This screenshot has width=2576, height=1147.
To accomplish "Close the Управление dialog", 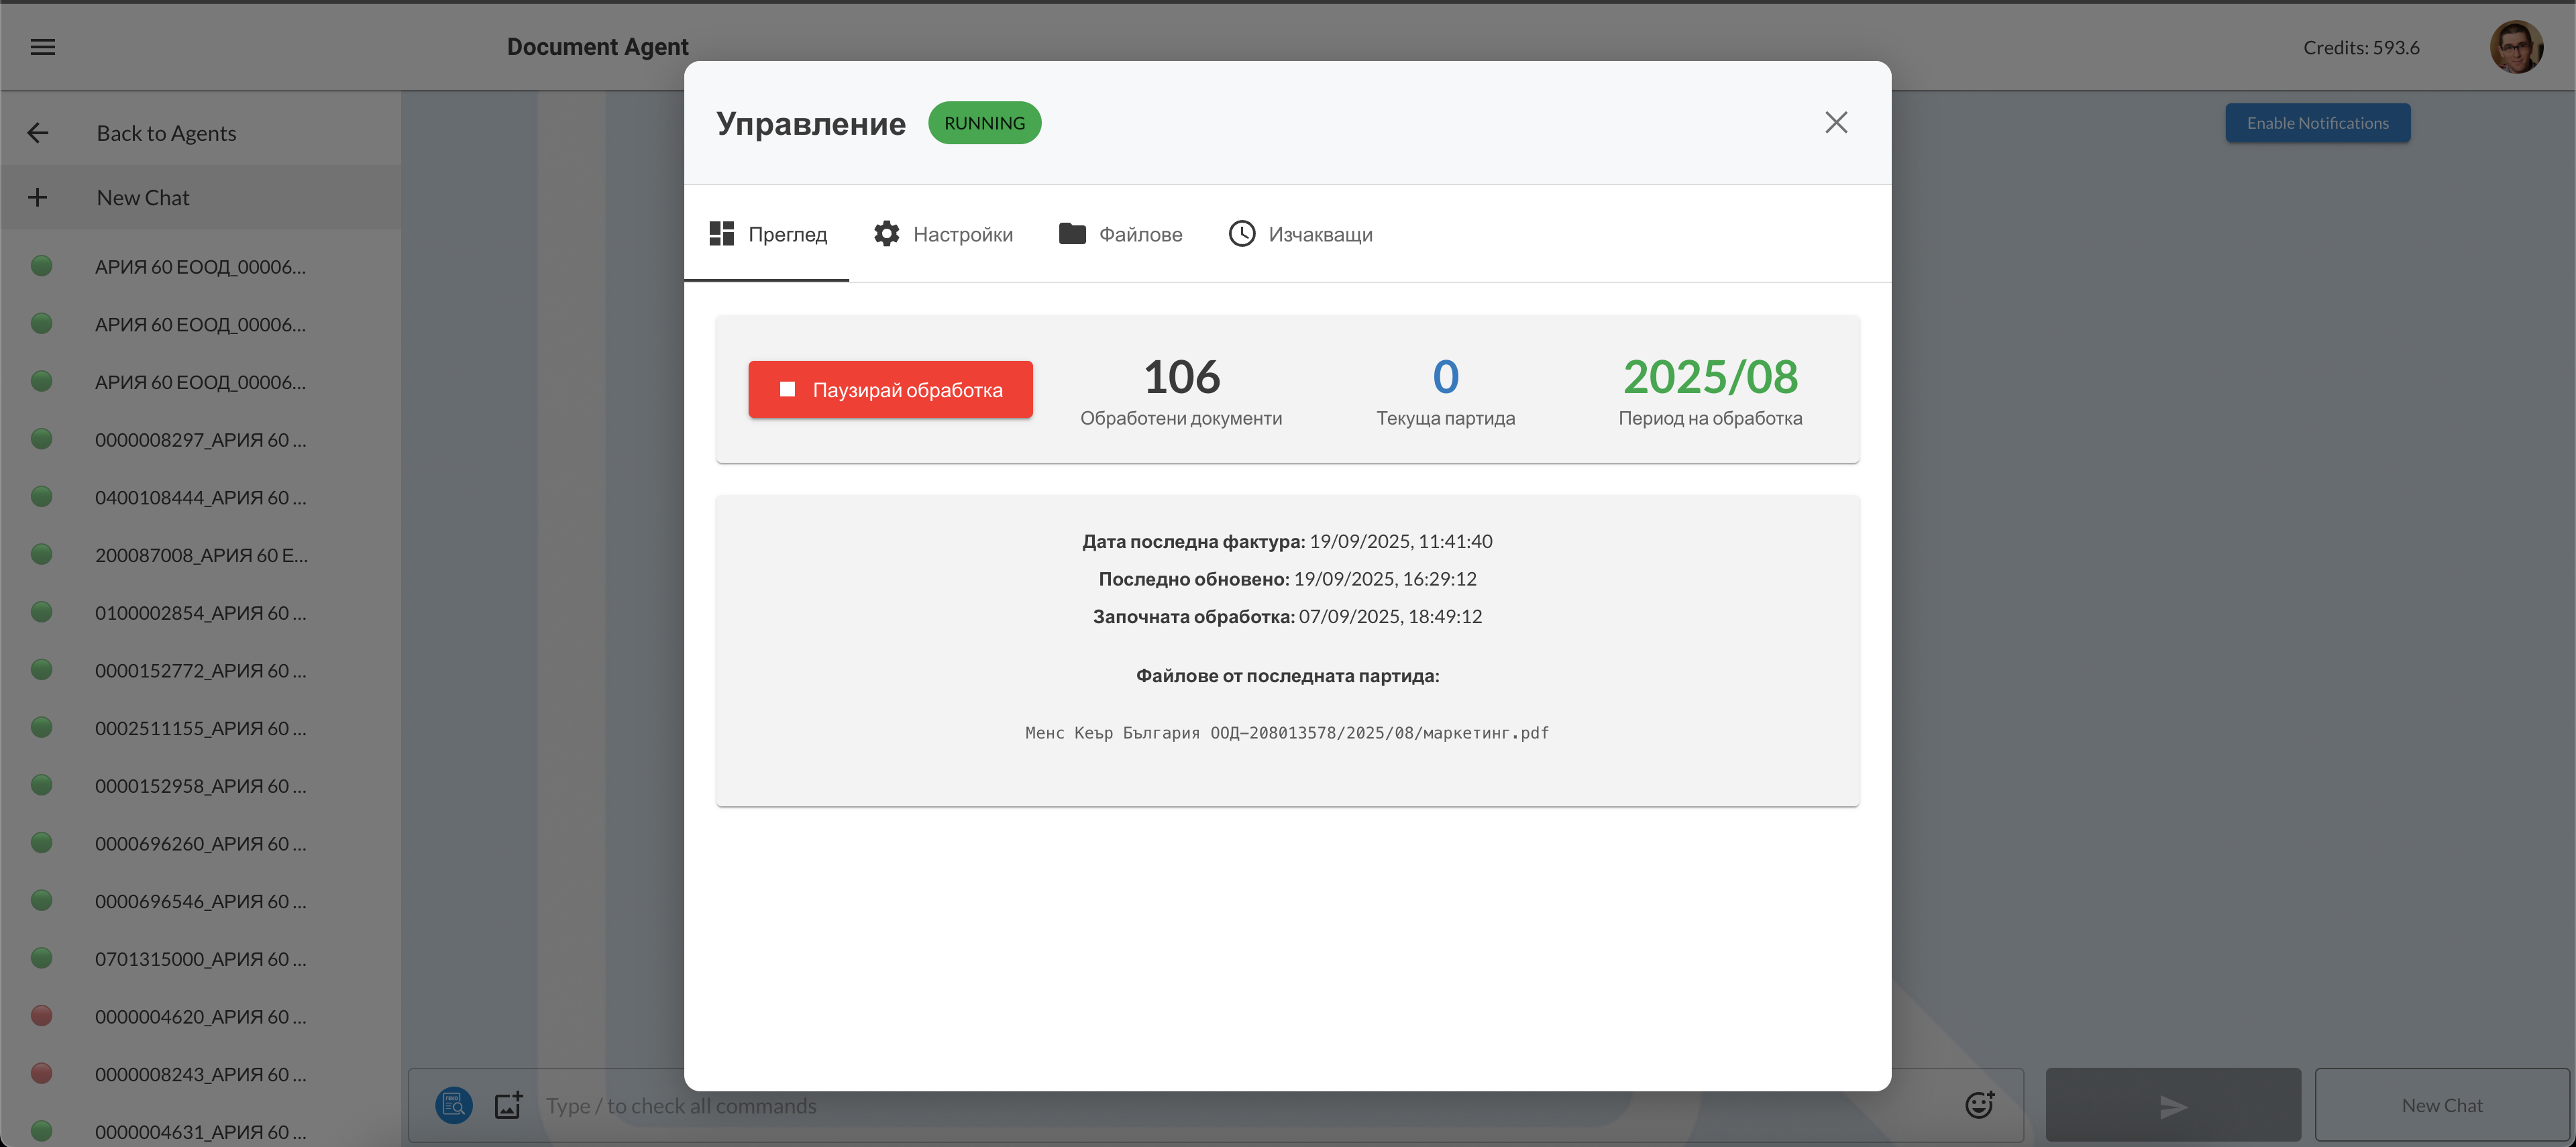I will click(1835, 122).
